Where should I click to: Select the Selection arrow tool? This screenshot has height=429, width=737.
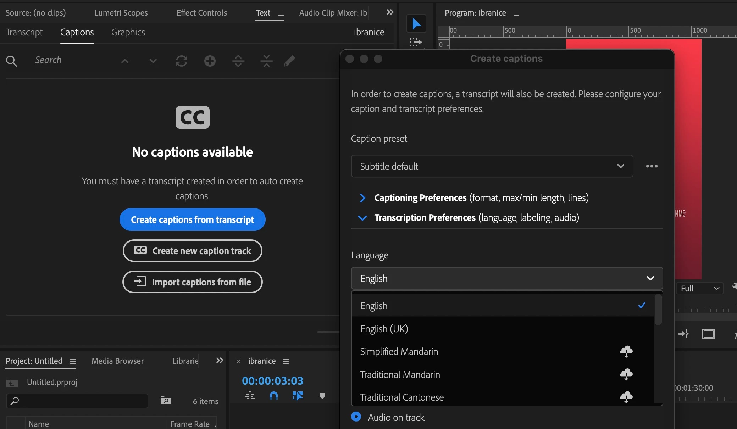tap(416, 24)
